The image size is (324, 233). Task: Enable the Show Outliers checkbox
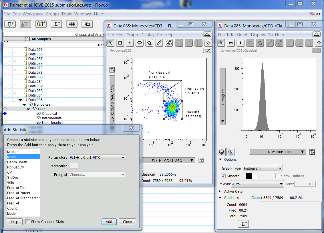click(x=277, y=176)
